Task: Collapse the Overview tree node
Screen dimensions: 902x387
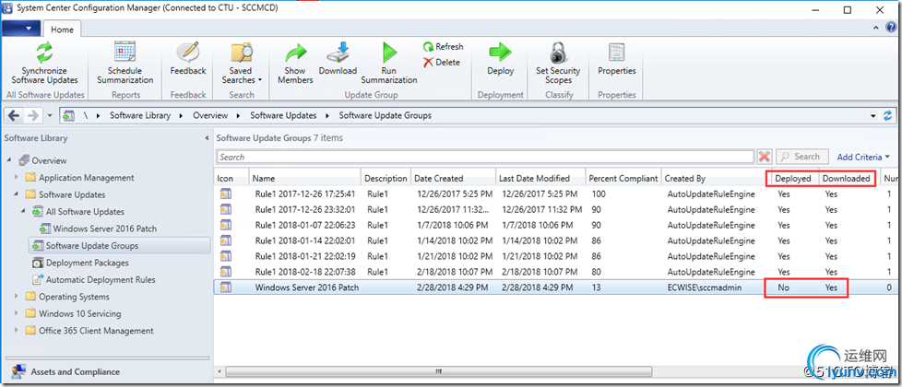Action: [9, 160]
